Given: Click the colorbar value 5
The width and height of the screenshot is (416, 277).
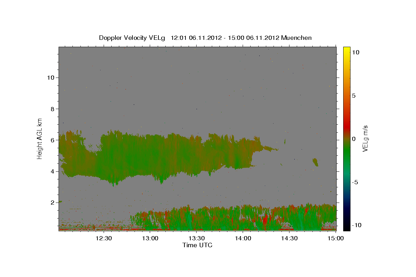Looking at the screenshot, I should tap(354, 96).
